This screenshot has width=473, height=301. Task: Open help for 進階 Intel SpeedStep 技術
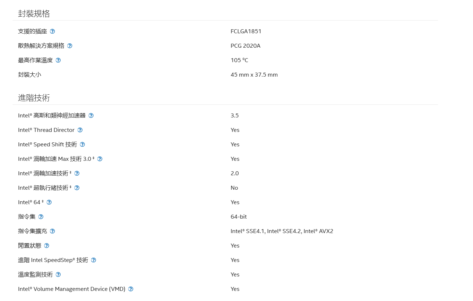94,260
